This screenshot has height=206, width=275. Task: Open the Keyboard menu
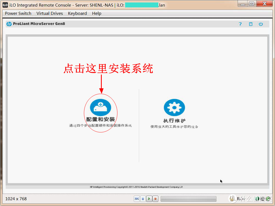(x=77, y=13)
